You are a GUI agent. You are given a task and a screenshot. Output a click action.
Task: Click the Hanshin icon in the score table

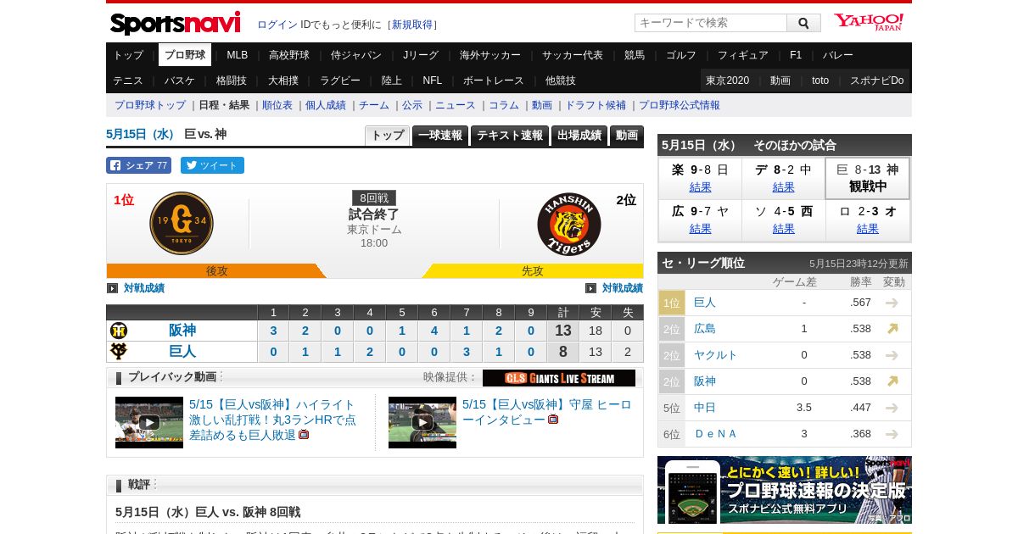[119, 331]
